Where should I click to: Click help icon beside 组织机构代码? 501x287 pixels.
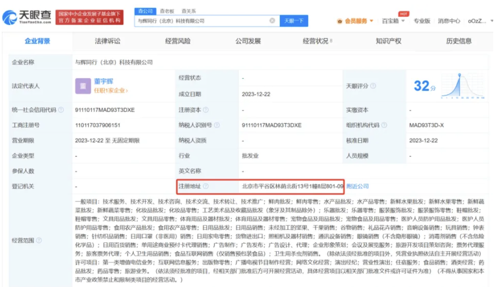[x=384, y=125]
